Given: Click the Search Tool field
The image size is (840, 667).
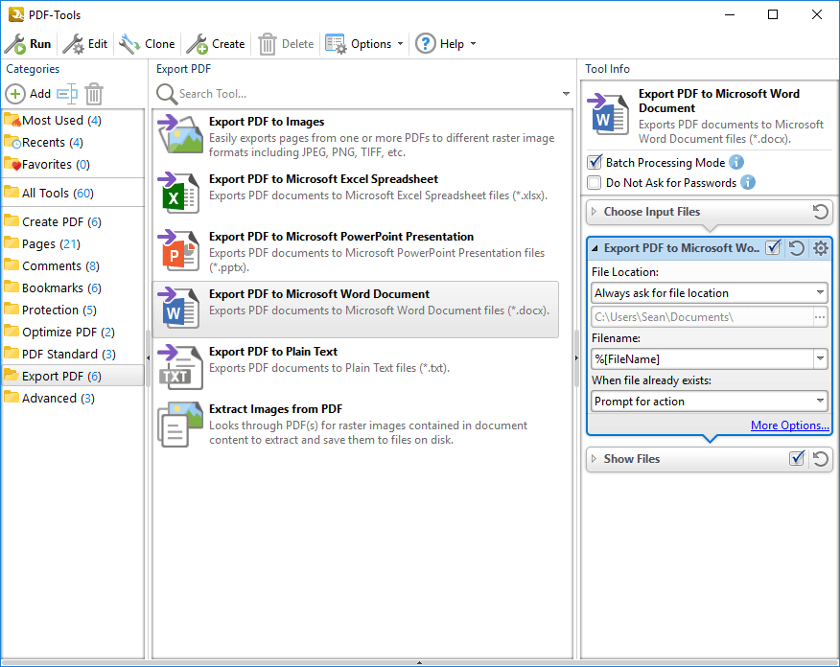Looking at the screenshot, I should (x=367, y=94).
